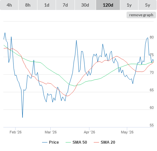The width and height of the screenshot is (157, 151).
Task: Click the lowest price dip point below 60
Action: pyautogui.click(x=23, y=117)
